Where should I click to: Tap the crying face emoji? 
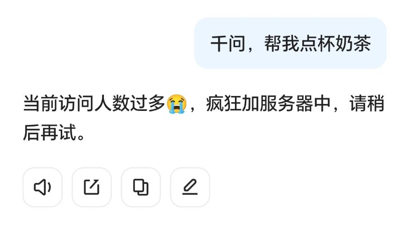(176, 103)
